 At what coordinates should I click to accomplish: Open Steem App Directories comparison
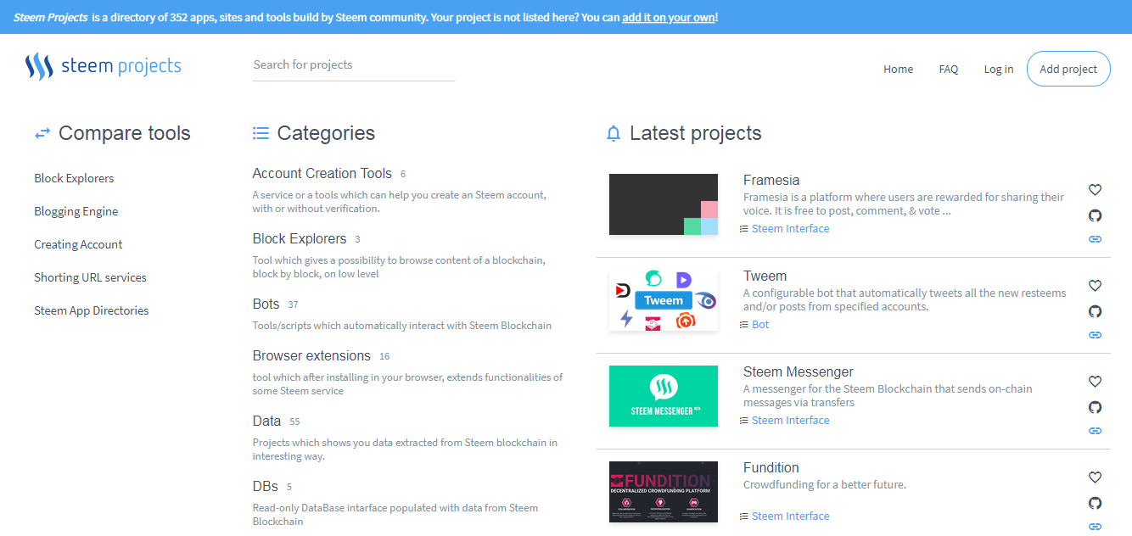click(92, 310)
